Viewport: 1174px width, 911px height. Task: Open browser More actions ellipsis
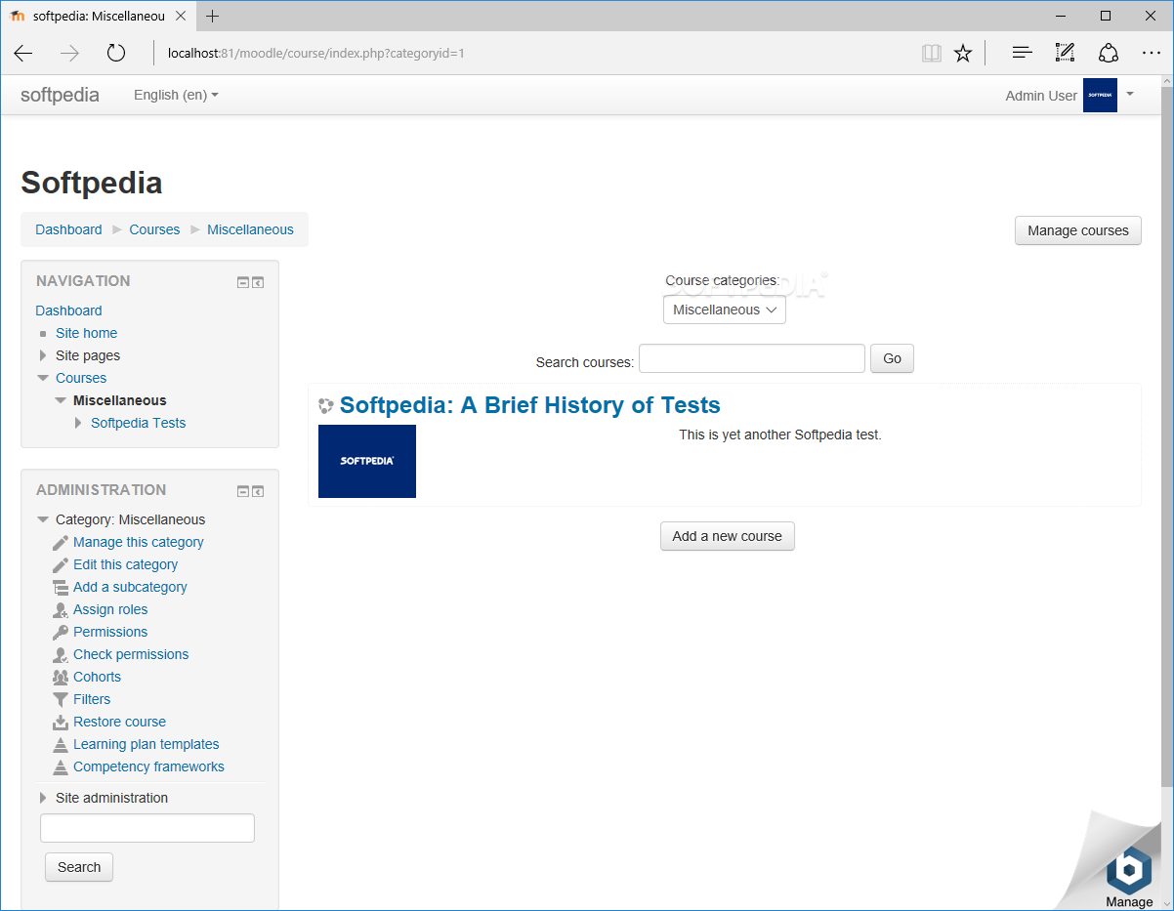pyautogui.click(x=1151, y=53)
